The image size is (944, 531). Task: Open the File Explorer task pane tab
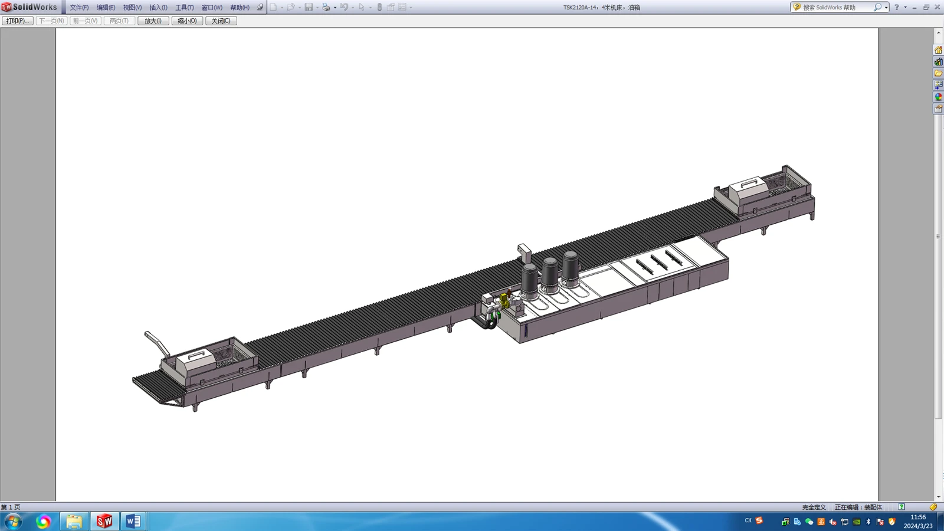[x=938, y=74]
